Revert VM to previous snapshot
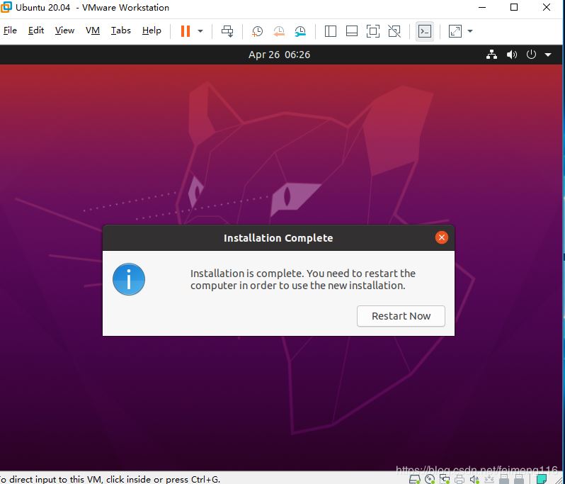 (x=279, y=31)
